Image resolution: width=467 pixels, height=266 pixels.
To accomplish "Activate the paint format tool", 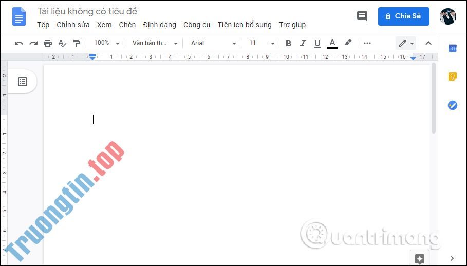I will 77,44.
